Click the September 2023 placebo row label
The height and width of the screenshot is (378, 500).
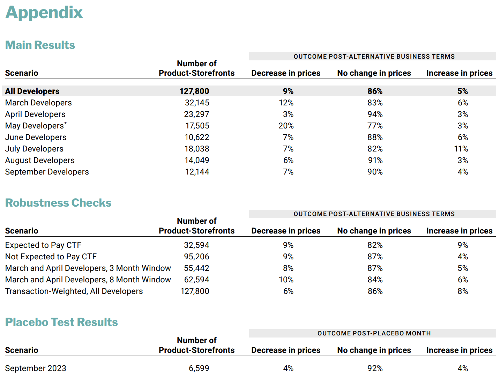(36, 368)
